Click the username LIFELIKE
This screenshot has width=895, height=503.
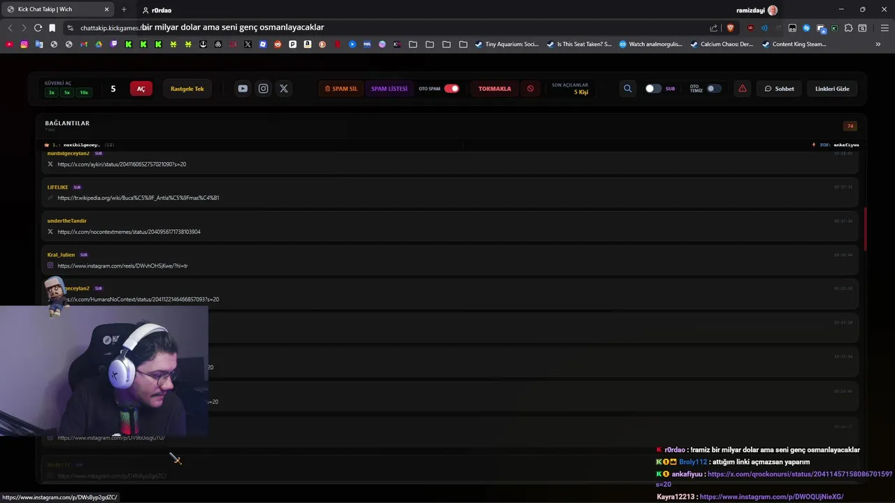tap(57, 187)
